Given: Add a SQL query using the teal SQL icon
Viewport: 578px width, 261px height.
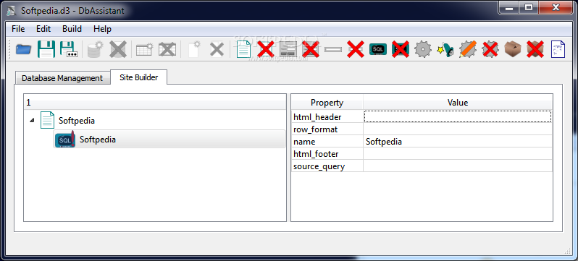Looking at the screenshot, I should [x=378, y=49].
